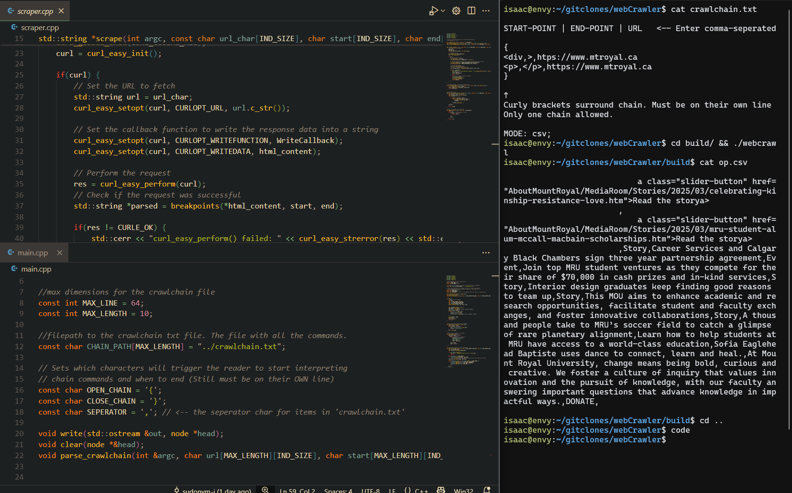The height and width of the screenshot is (493, 792).
Task: Change file encoding UTF-8
Action: click(371, 490)
